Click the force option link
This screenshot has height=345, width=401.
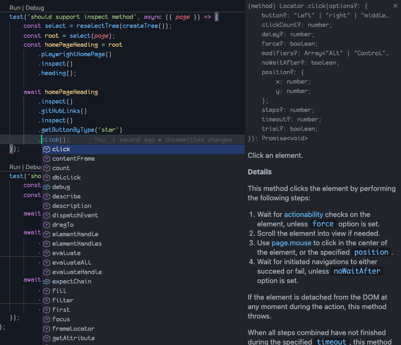tap(324, 224)
